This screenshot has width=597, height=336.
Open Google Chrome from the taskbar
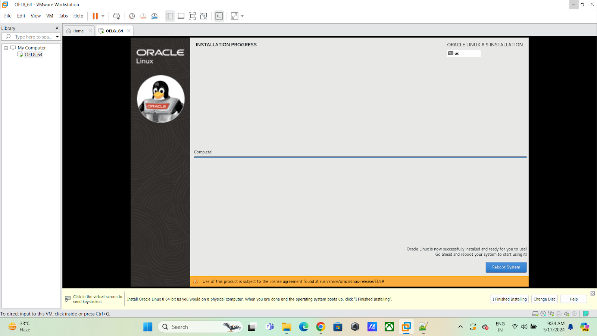coord(321,327)
